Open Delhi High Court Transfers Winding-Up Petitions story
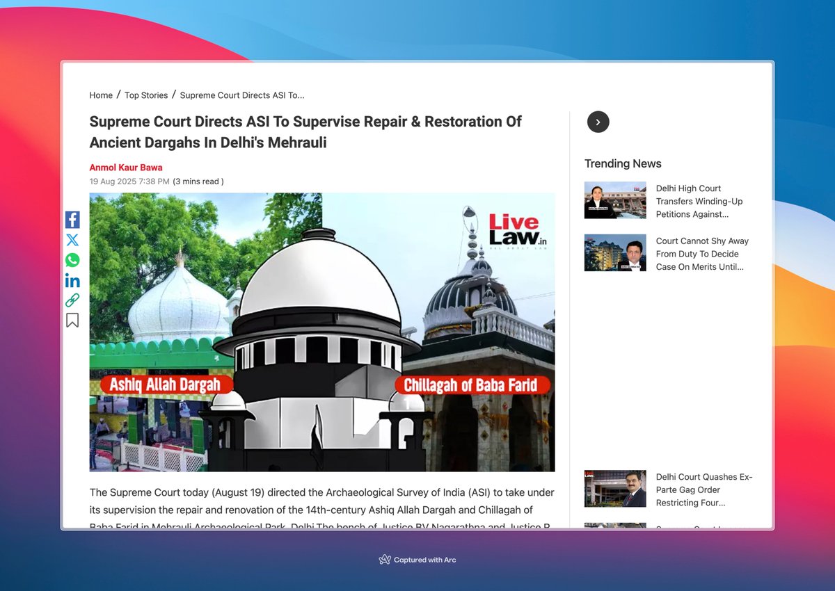The height and width of the screenshot is (591, 835). 699,201
